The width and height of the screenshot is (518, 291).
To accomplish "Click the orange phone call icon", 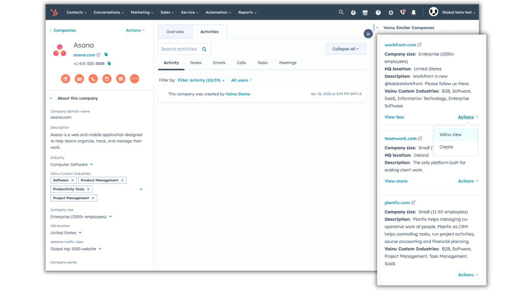I will pos(93,79).
